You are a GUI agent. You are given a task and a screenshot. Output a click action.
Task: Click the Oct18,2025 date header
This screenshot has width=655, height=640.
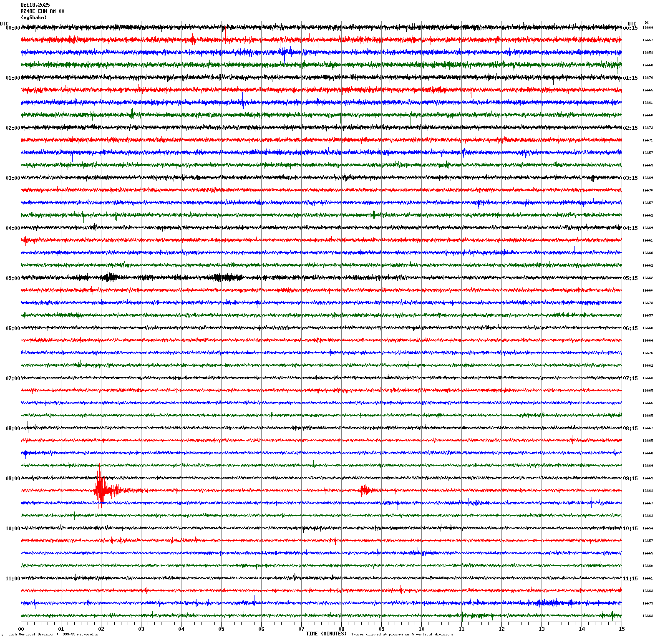point(35,5)
